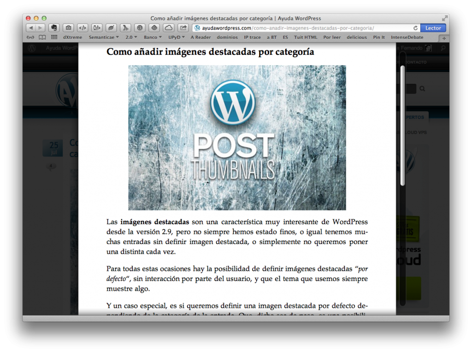The image size is (472, 353).
Task: Go back with the left arrow button
Action: [x=31, y=28]
